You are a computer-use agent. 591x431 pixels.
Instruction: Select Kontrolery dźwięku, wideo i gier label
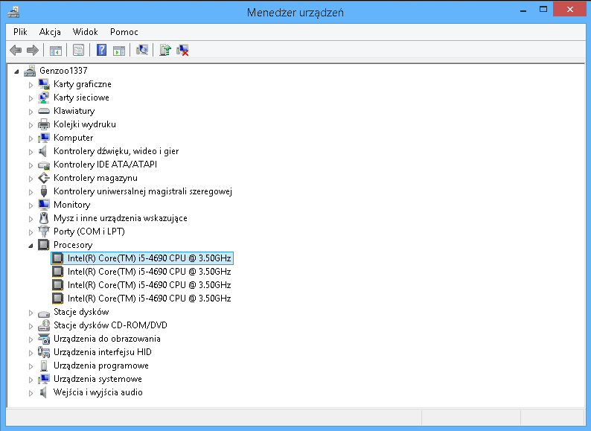(x=116, y=151)
